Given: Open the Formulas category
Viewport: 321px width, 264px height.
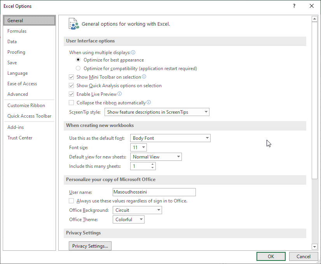Looking at the screenshot, I should [29, 31].
